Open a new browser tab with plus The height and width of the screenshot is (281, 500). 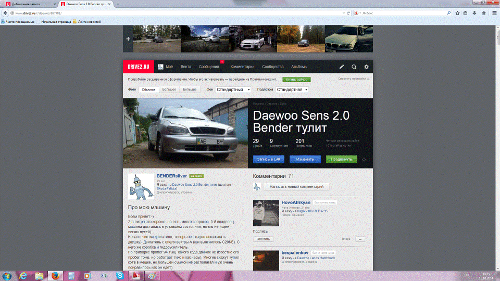(118, 4)
